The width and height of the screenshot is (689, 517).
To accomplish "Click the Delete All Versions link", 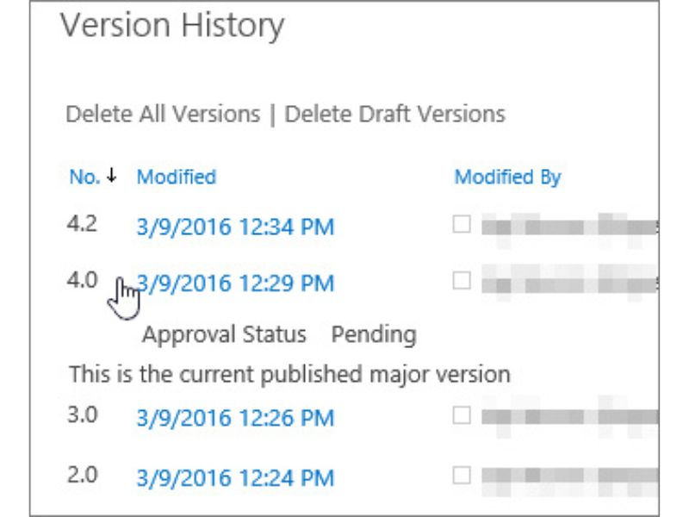I will (163, 114).
